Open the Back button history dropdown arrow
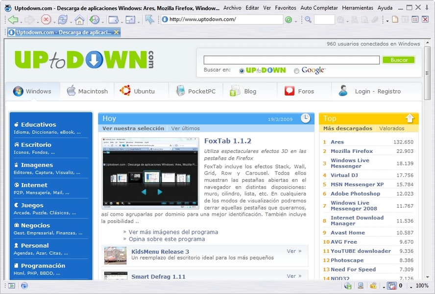This screenshot has height=294, width=435. 21,22
